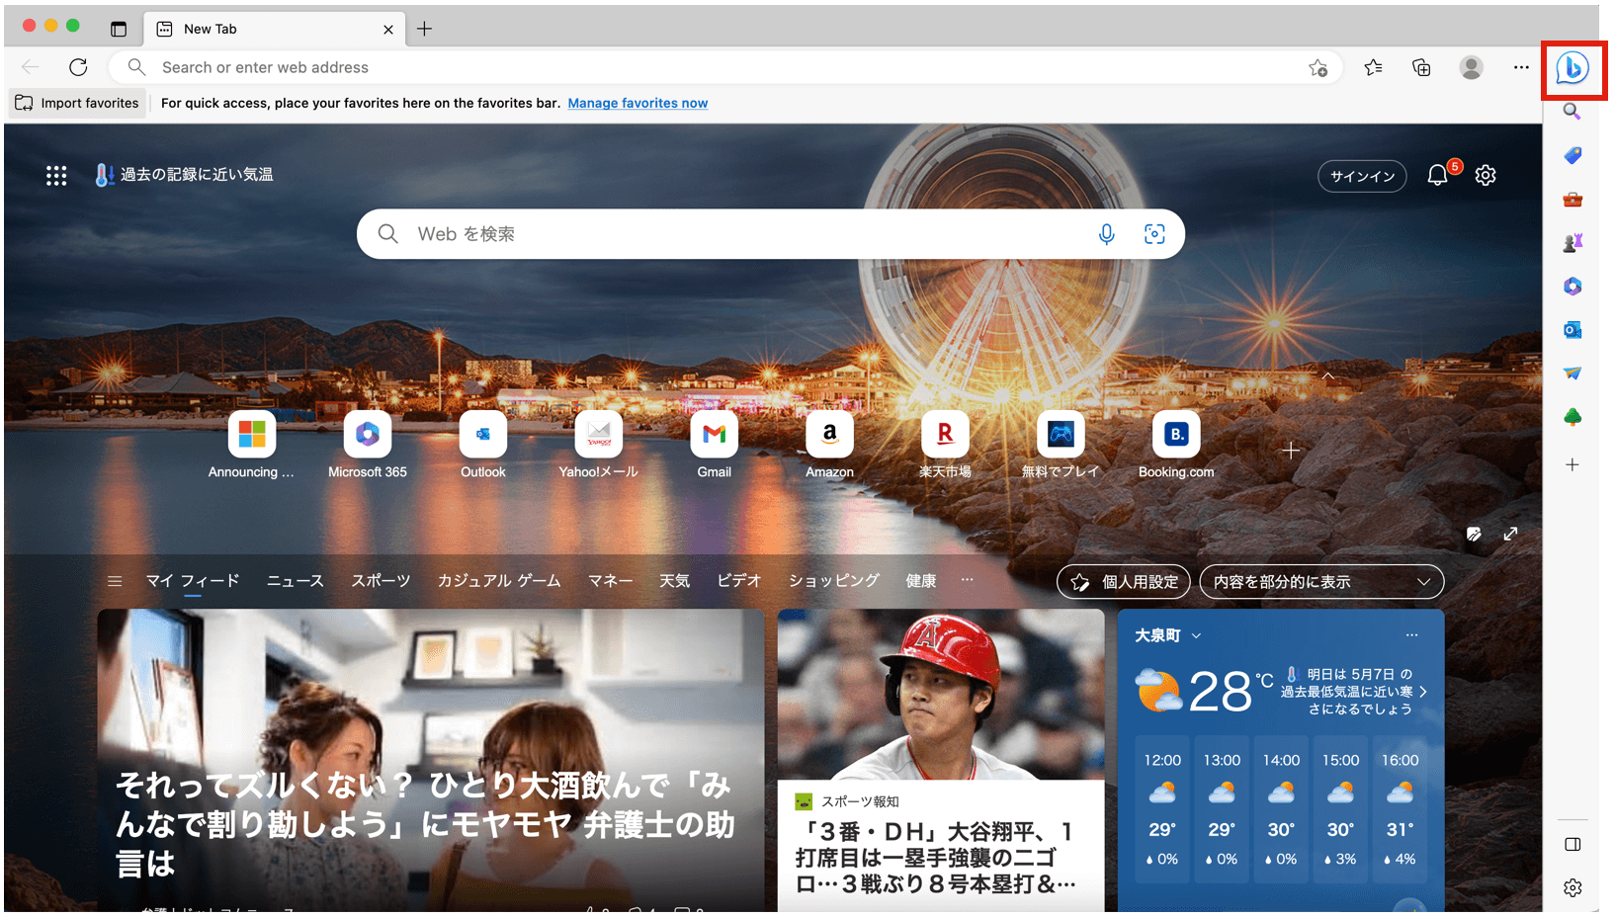This screenshot has height=917, width=1615.
Task: Open the 無料でプレイ quick link tile
Action: (1061, 445)
